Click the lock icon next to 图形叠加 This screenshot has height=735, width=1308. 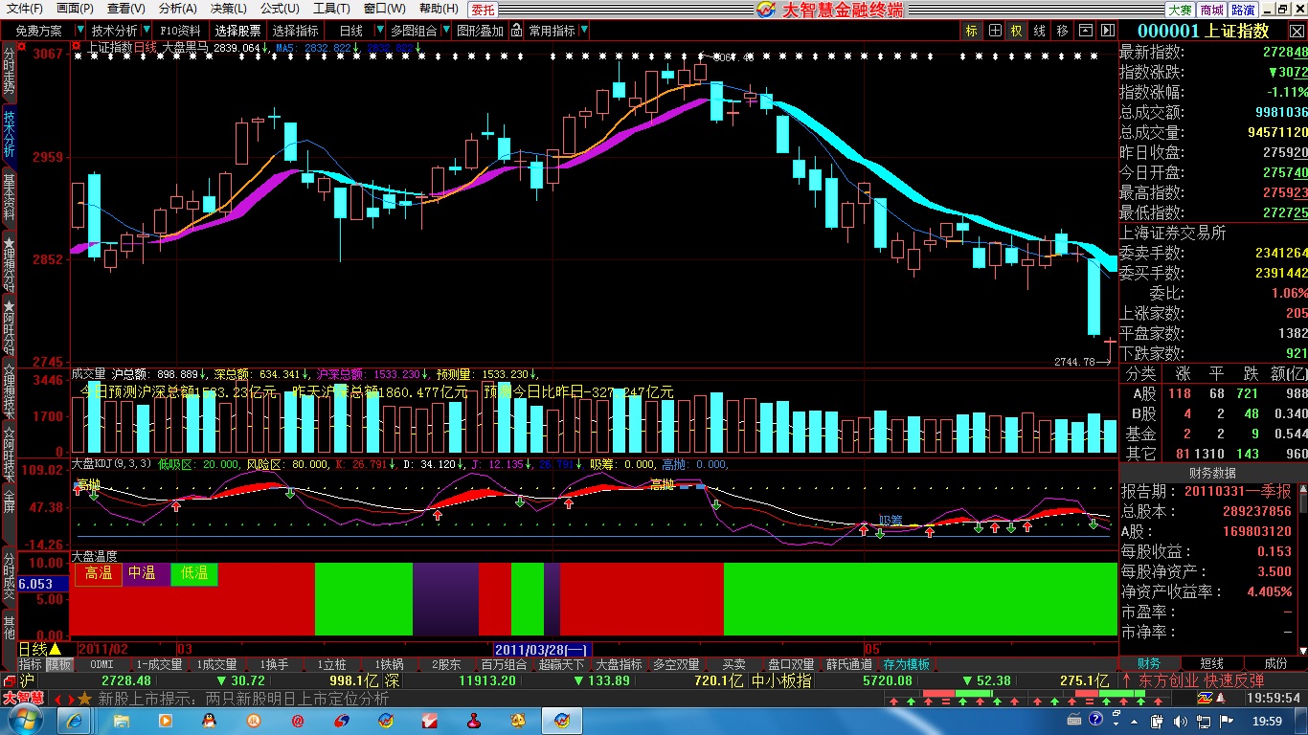pos(517,31)
